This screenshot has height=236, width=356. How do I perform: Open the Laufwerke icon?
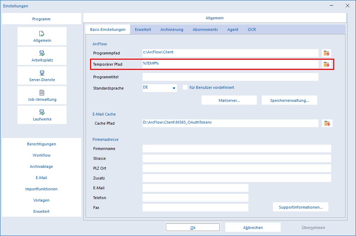[x=42, y=115]
